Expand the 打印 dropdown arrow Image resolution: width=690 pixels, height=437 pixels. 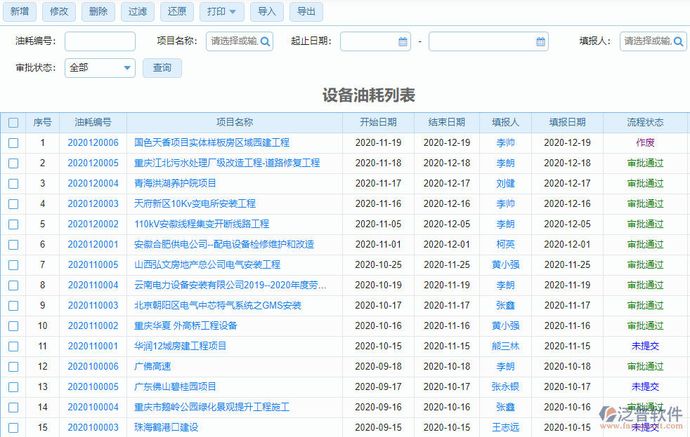233,12
